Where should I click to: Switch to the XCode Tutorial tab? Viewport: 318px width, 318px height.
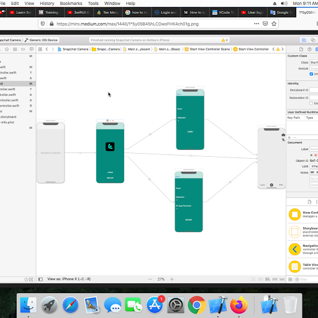(x=224, y=12)
